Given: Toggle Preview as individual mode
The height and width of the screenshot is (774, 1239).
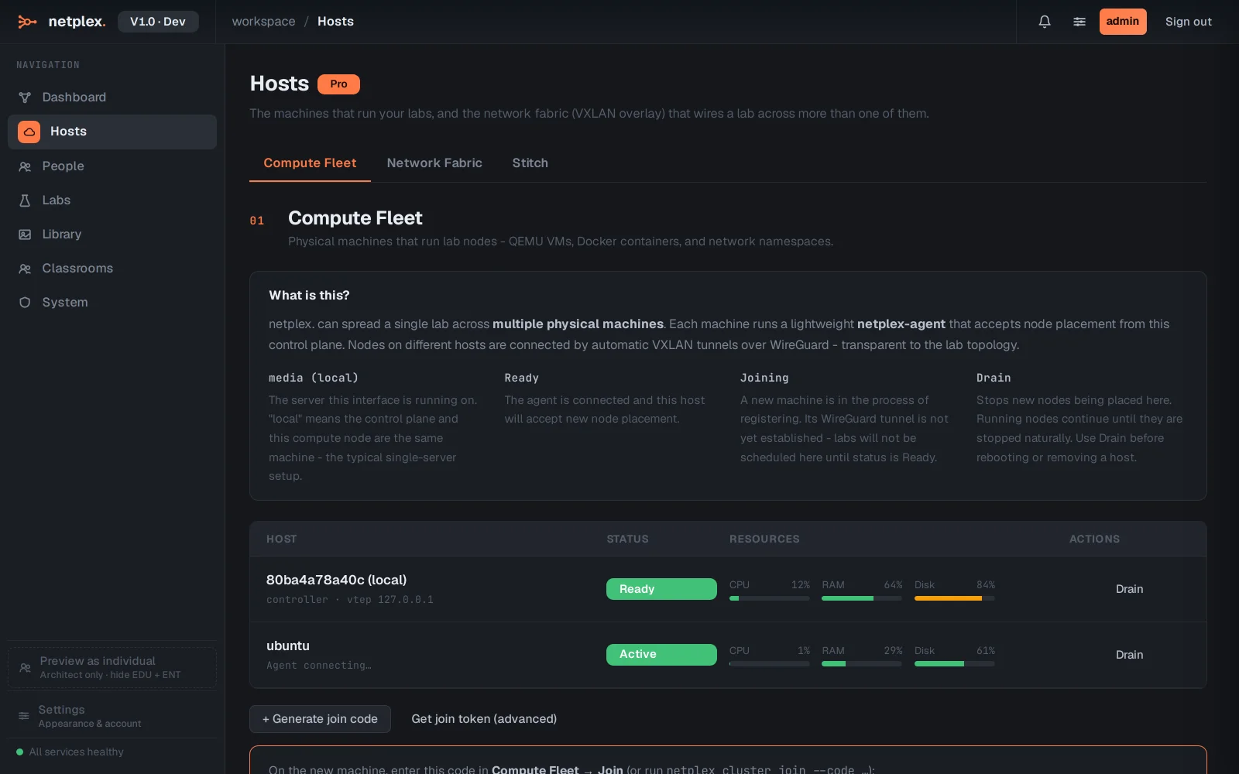Looking at the screenshot, I should pos(112,667).
